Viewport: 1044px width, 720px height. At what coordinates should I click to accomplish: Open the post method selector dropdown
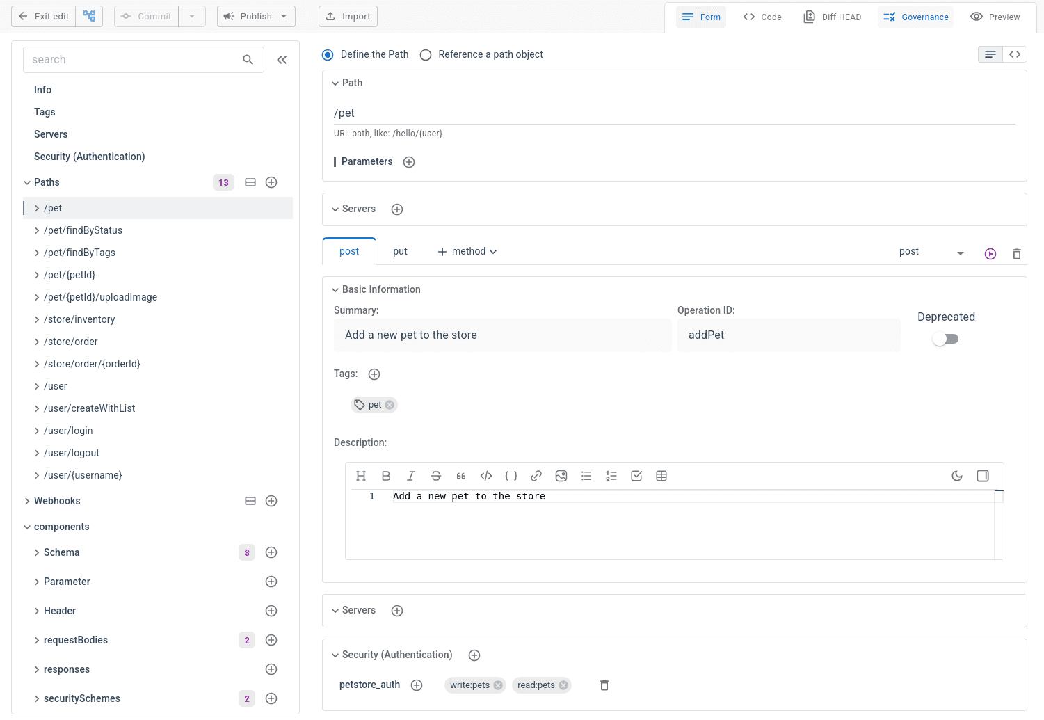[961, 253]
